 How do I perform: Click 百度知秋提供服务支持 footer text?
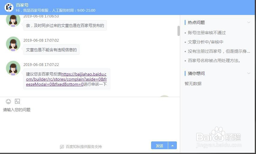84,147
